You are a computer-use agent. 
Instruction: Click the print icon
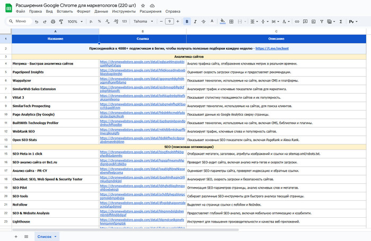(x=52, y=22)
